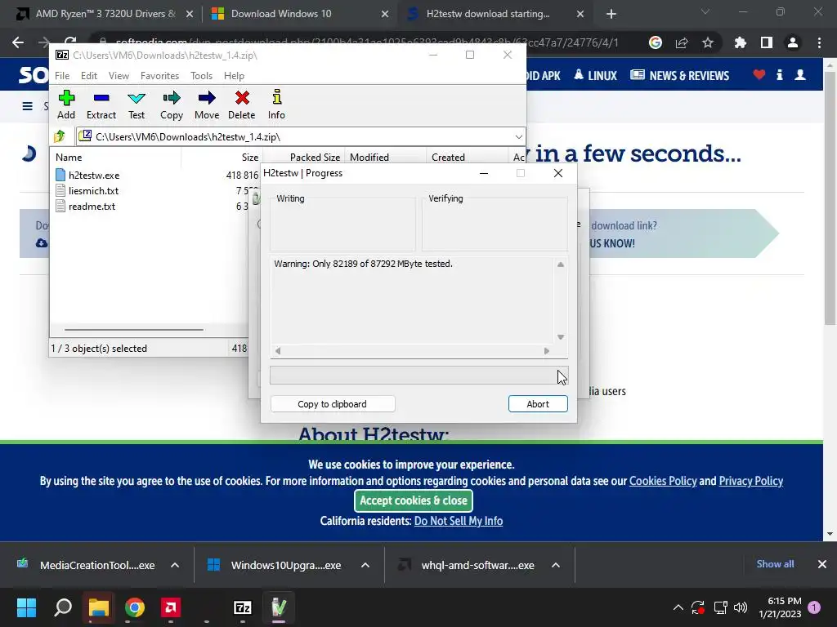Click the Google icon in address bar

click(x=656, y=42)
